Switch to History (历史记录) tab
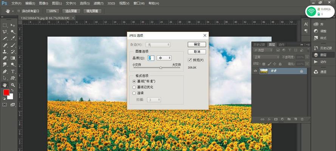Image resolution: width=336 pixels, height=151 pixels. [x=259, y=45]
